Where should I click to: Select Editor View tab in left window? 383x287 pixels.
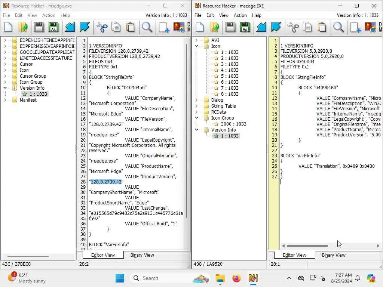103,255
